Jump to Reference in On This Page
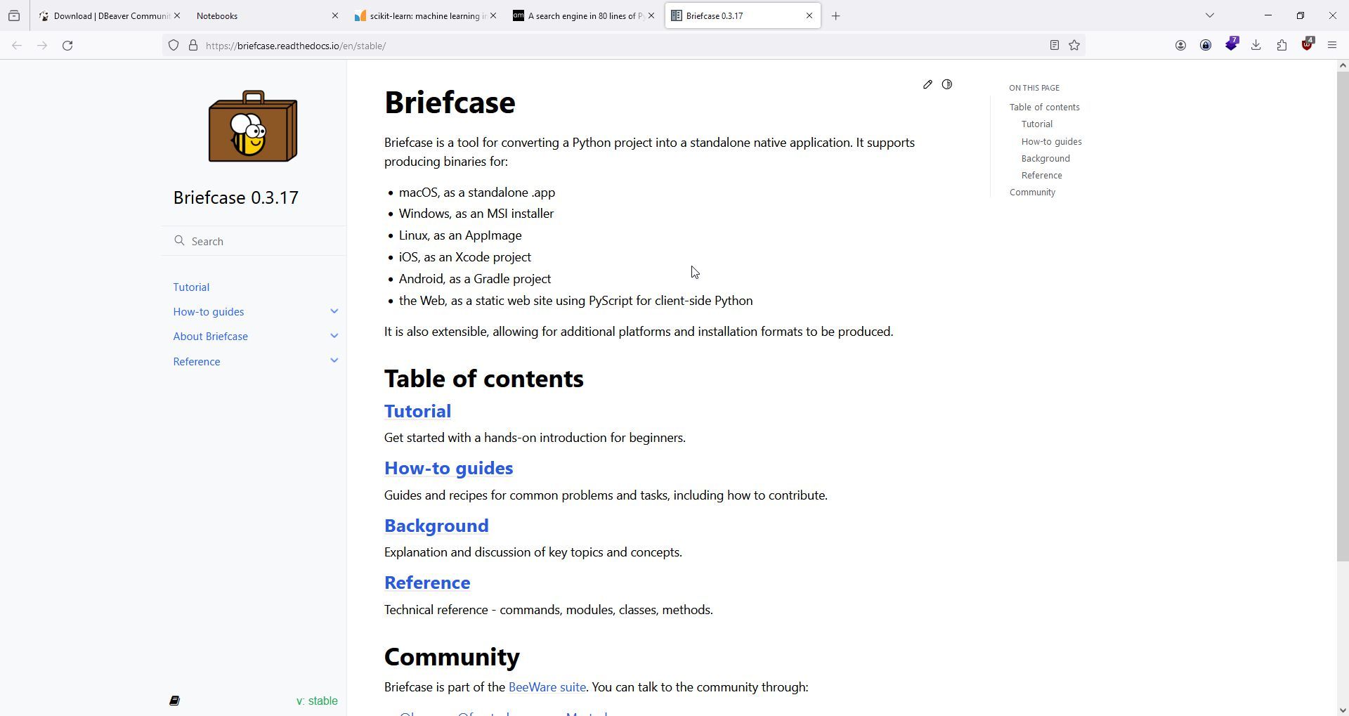Image resolution: width=1349 pixels, height=716 pixels. (1042, 176)
